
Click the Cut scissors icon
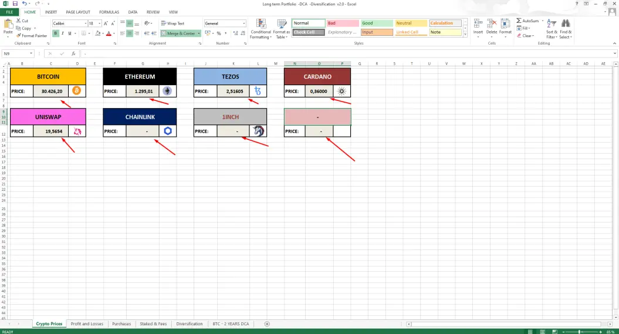[x=19, y=21]
